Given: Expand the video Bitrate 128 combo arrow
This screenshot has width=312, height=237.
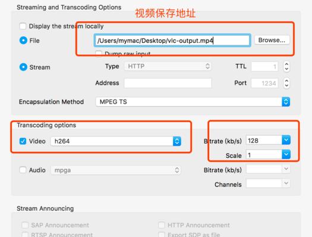Looking at the screenshot, I should pyautogui.click(x=286, y=140).
